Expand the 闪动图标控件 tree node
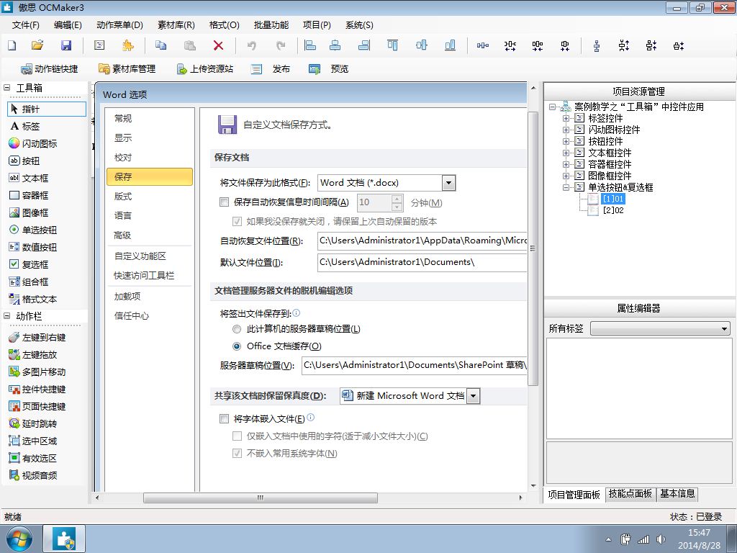This screenshot has width=737, height=553. pos(566,130)
